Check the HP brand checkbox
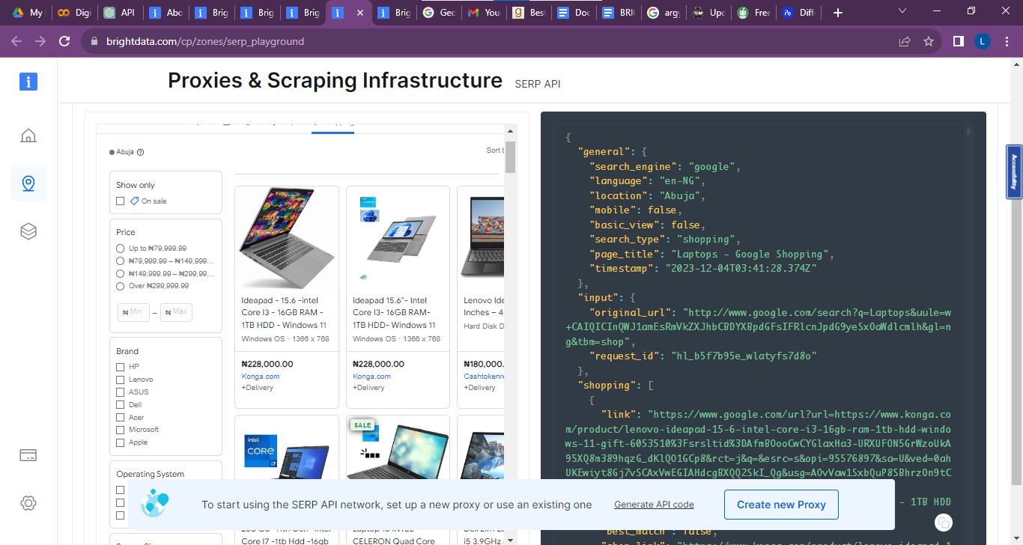 120,367
